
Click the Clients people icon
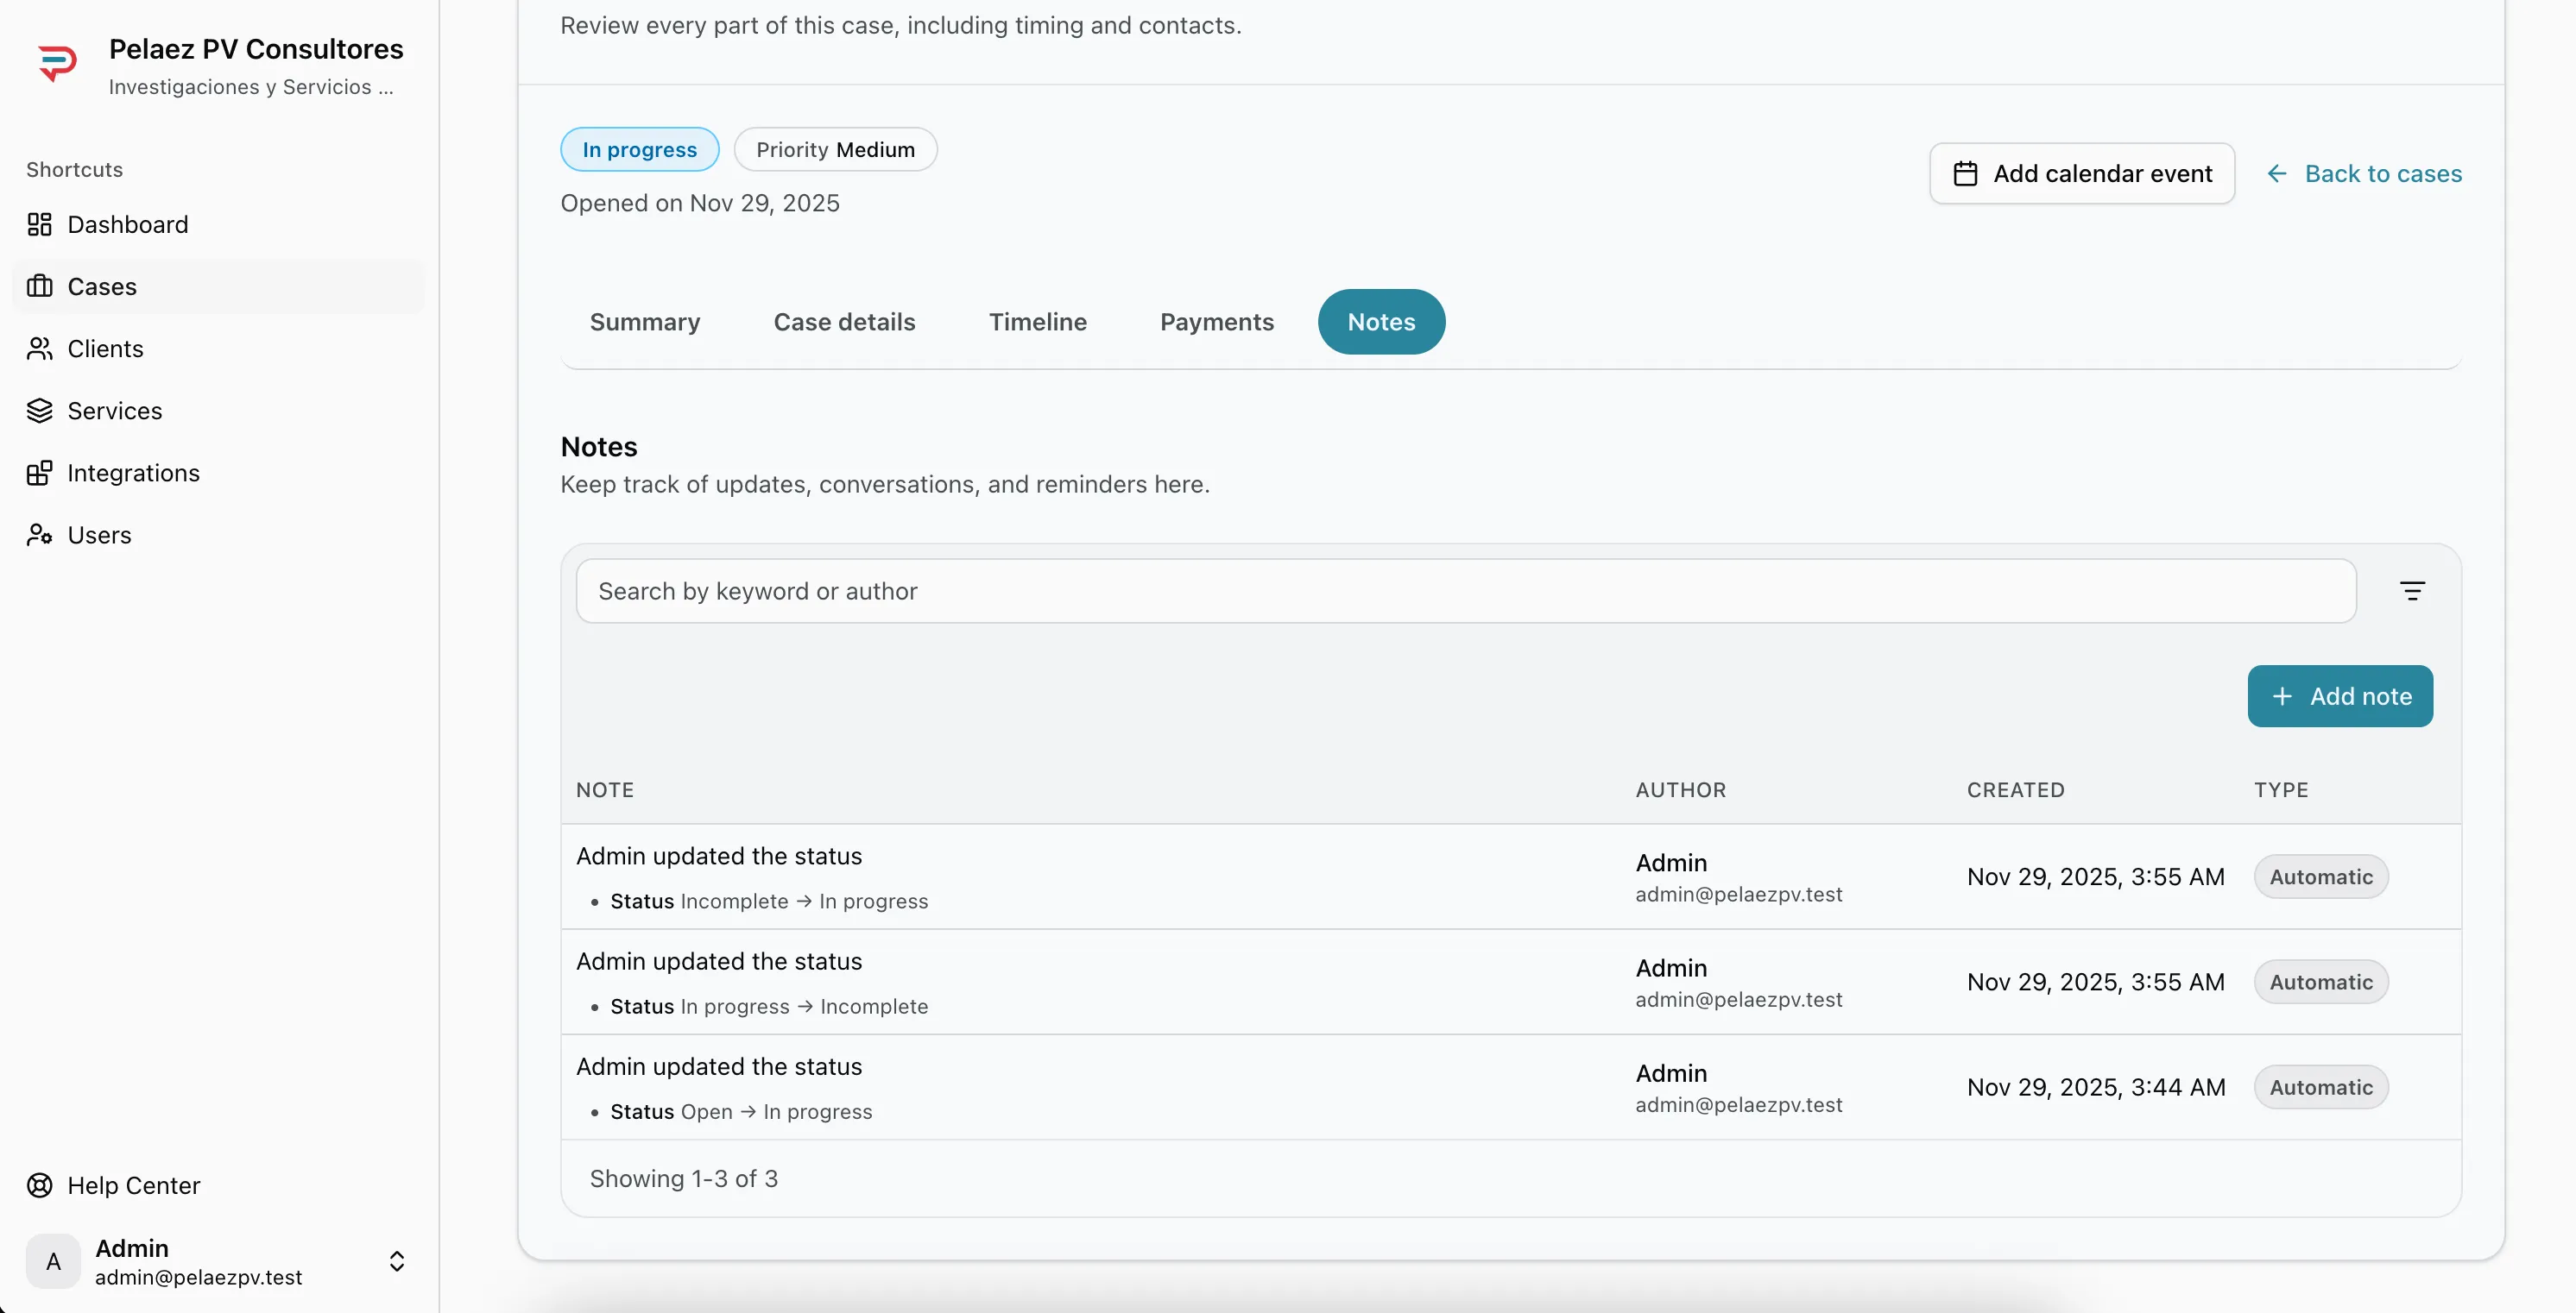[39, 349]
